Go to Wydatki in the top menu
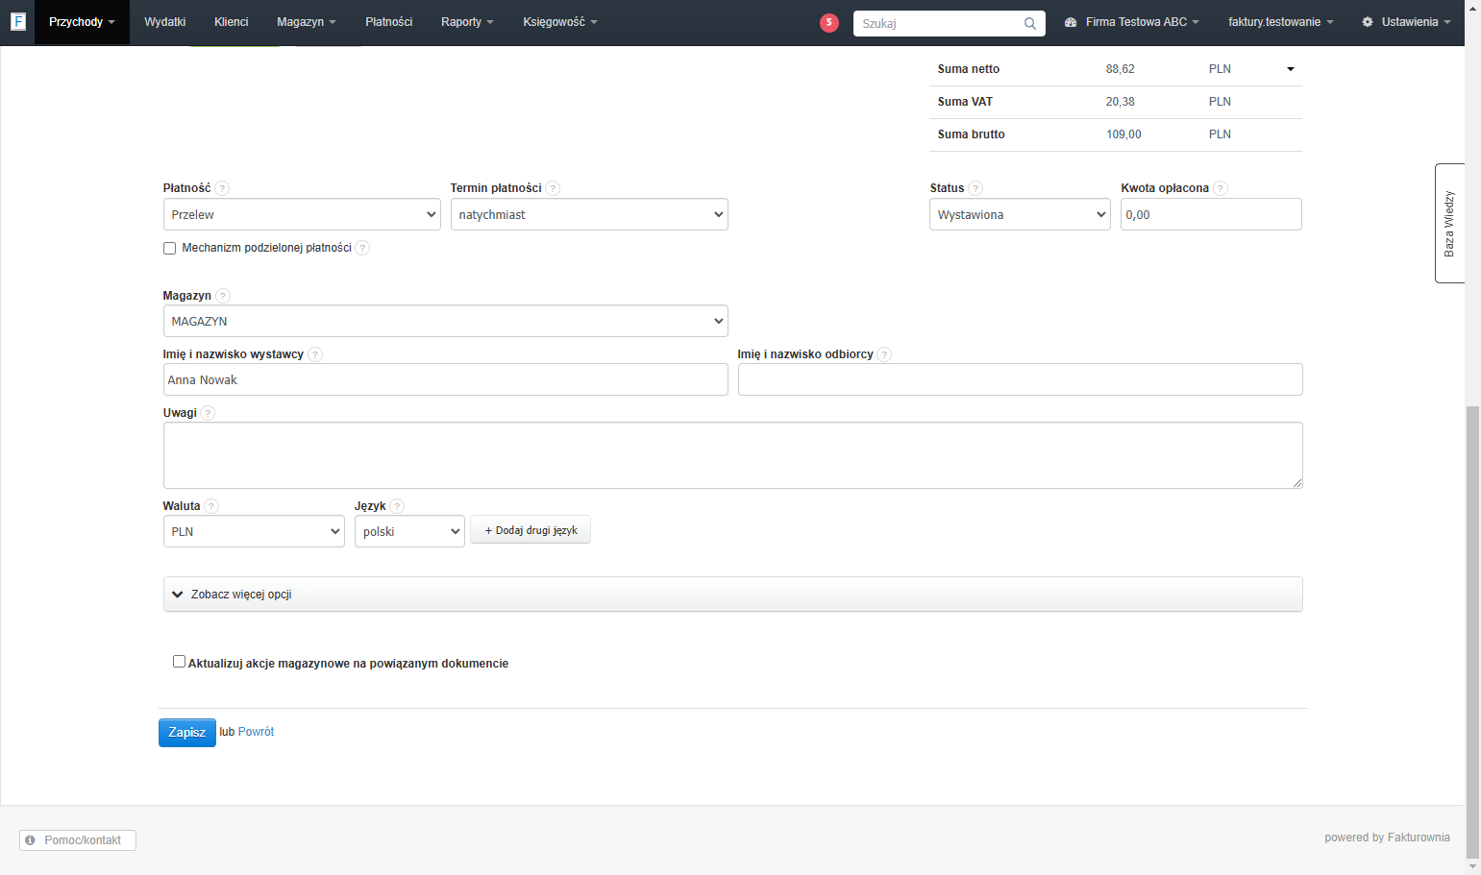Image resolution: width=1481 pixels, height=875 pixels. tap(165, 22)
